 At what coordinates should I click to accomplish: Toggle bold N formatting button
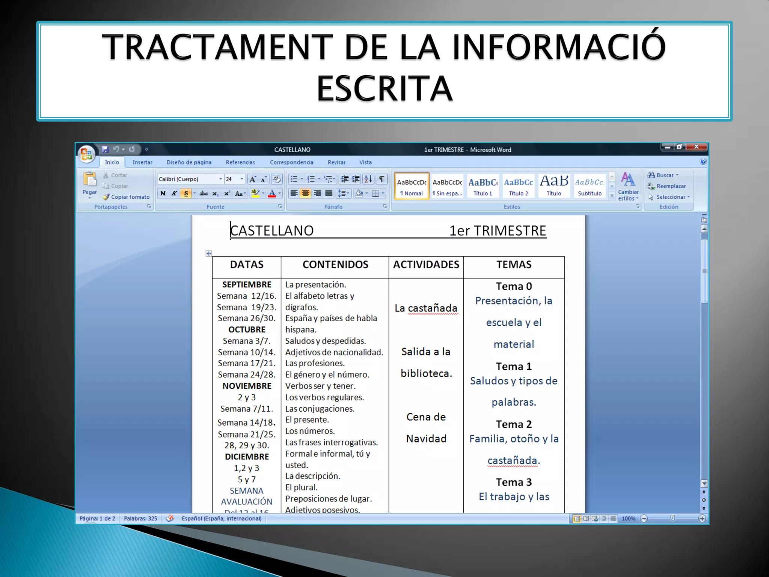tap(163, 193)
